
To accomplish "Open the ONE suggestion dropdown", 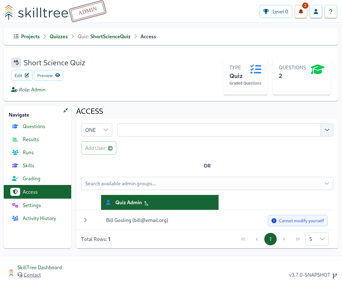I will tap(97, 130).
